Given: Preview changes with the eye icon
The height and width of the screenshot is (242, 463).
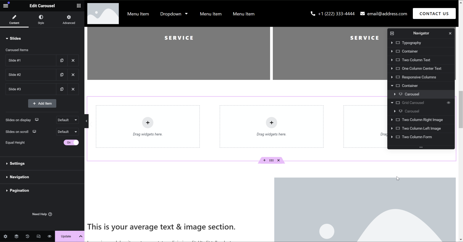Looking at the screenshot, I should [x=50, y=236].
